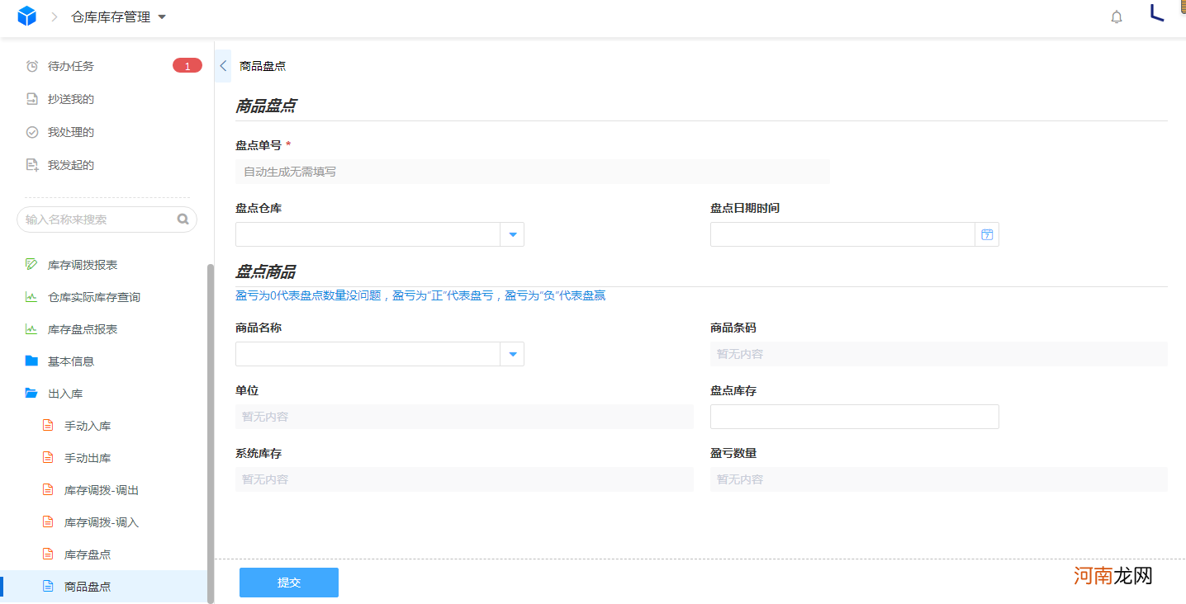Click the form icon beside 库存盘点
The image size is (1186, 604).
click(48, 554)
